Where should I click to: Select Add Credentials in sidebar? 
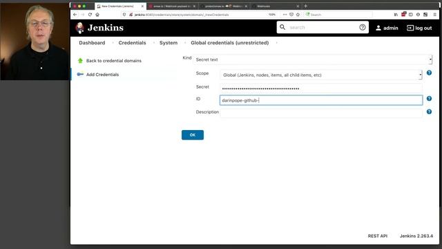[102, 75]
